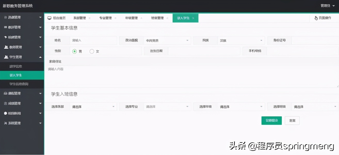The width and height of the screenshot is (339, 155).
Task: Click the 重置 button to reset the form
Action: point(292,120)
